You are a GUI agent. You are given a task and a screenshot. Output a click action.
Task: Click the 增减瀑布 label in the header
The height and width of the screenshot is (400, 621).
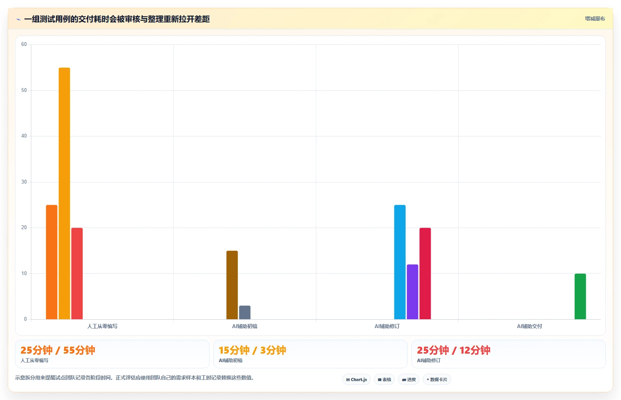click(595, 19)
